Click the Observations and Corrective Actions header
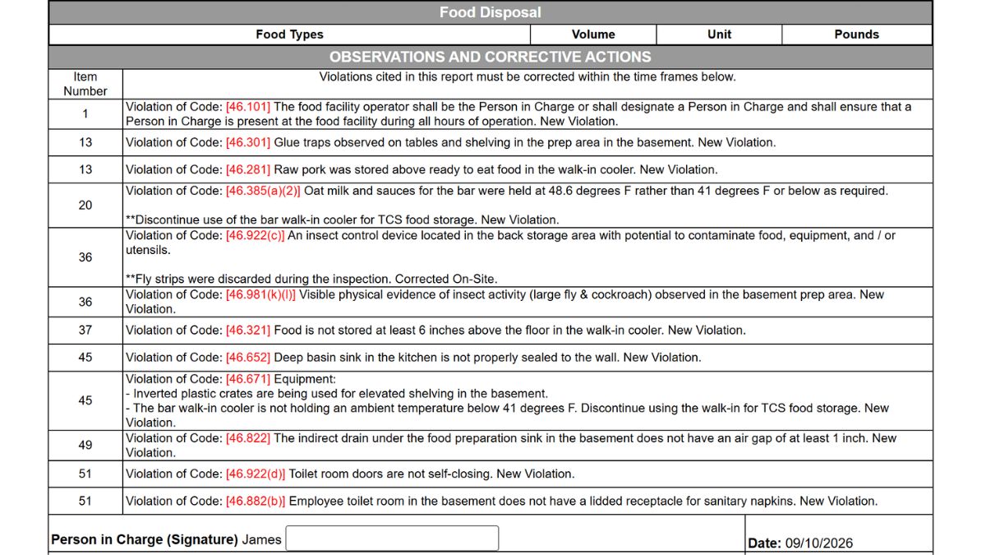The height and width of the screenshot is (555, 986). click(491, 57)
